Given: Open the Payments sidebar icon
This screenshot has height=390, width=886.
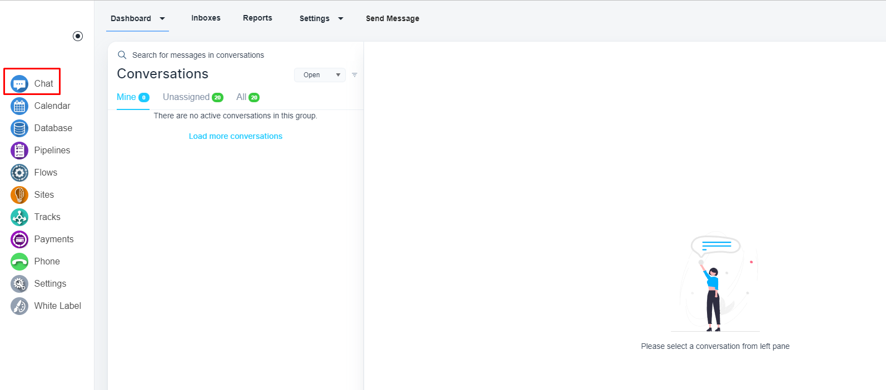Looking at the screenshot, I should (x=19, y=239).
